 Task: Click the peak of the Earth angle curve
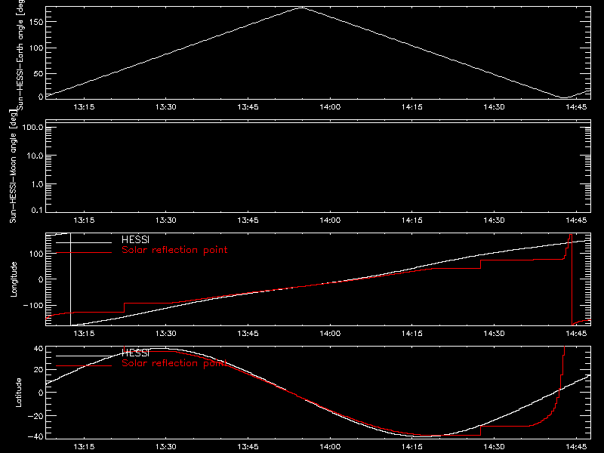pos(301,8)
